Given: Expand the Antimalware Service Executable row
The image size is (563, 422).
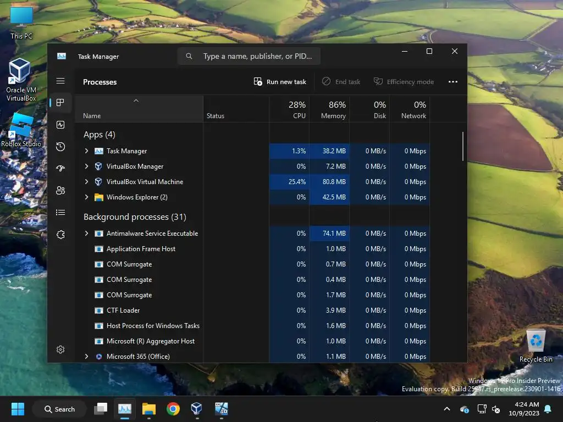Looking at the screenshot, I should click(86, 233).
